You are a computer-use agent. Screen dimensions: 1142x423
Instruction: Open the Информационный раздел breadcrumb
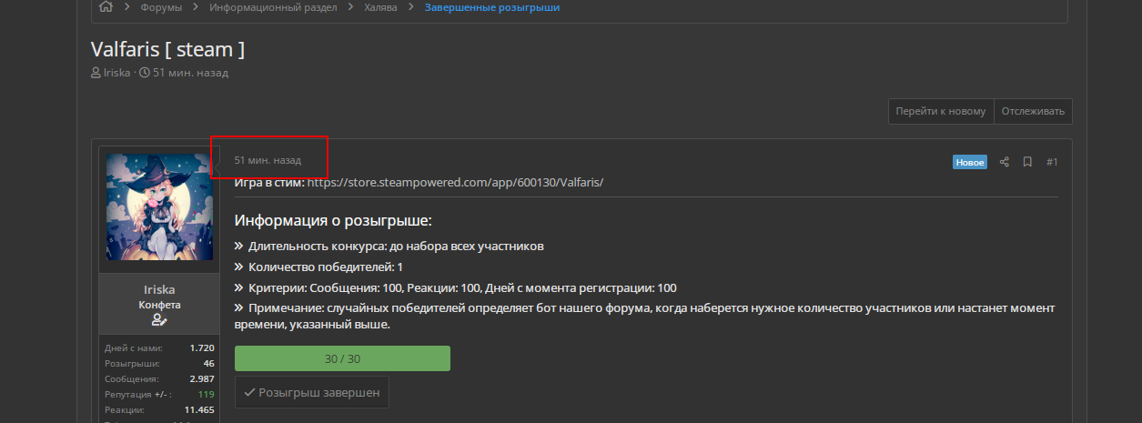(273, 7)
